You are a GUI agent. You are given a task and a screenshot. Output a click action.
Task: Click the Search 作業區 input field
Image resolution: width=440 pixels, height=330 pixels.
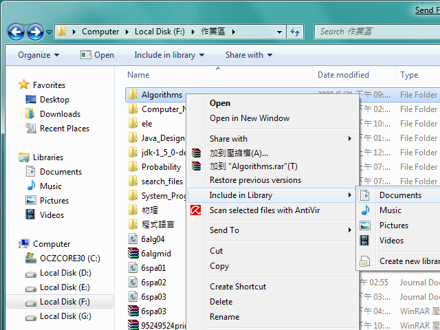[x=377, y=32]
